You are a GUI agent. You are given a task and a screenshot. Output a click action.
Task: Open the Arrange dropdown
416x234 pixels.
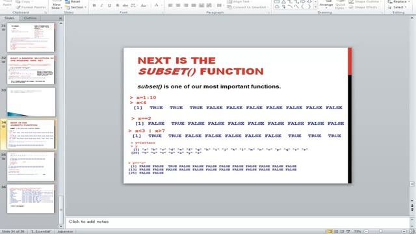coord(326,5)
